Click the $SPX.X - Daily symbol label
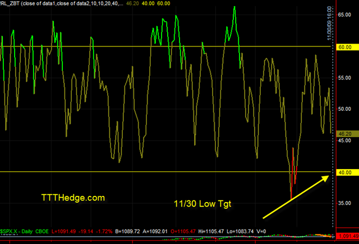 [16, 232]
